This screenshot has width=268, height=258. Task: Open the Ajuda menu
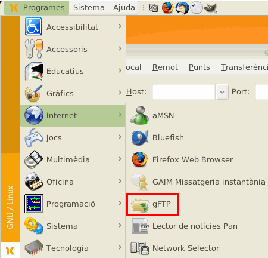pyautogui.click(x=124, y=8)
